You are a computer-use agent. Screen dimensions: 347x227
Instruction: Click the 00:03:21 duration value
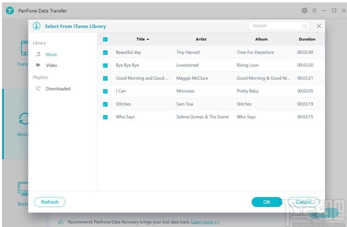(x=305, y=78)
